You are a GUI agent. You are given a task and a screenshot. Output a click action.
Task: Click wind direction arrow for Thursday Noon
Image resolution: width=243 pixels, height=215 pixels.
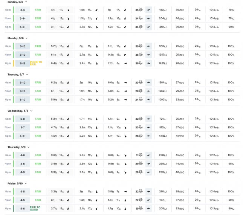pyautogui.click(x=149, y=164)
